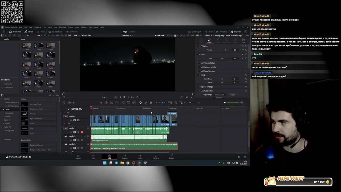Click the loop playback icon
Screen dimensions: 341x192
click(138, 97)
